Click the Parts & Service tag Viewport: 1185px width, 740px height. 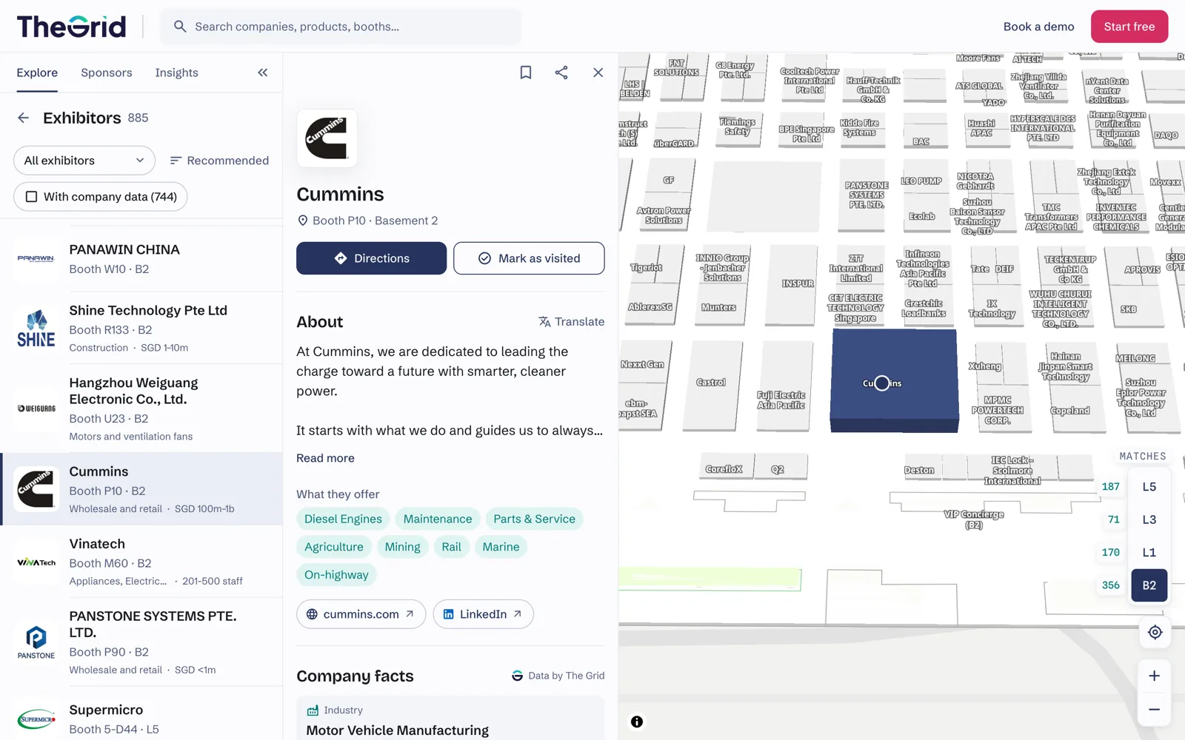tap(534, 519)
